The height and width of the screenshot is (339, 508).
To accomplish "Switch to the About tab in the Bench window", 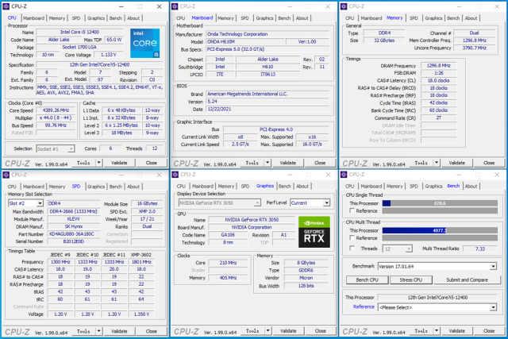I will pyautogui.click(x=471, y=186).
